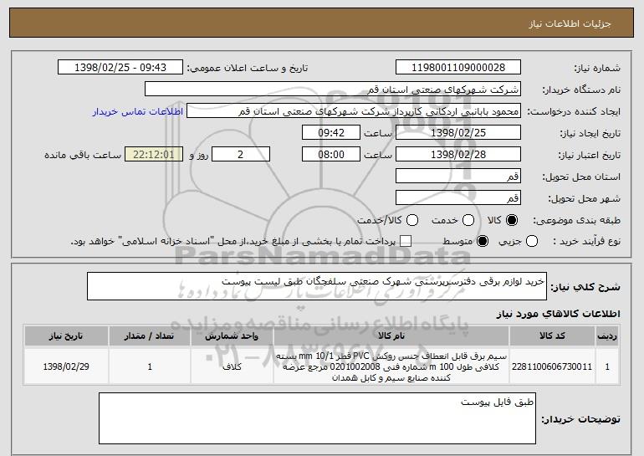Viewport: 644px width, 456px height.
Task: Click the جزئیات اطلاعات نیاز header title
Action: pos(570,23)
